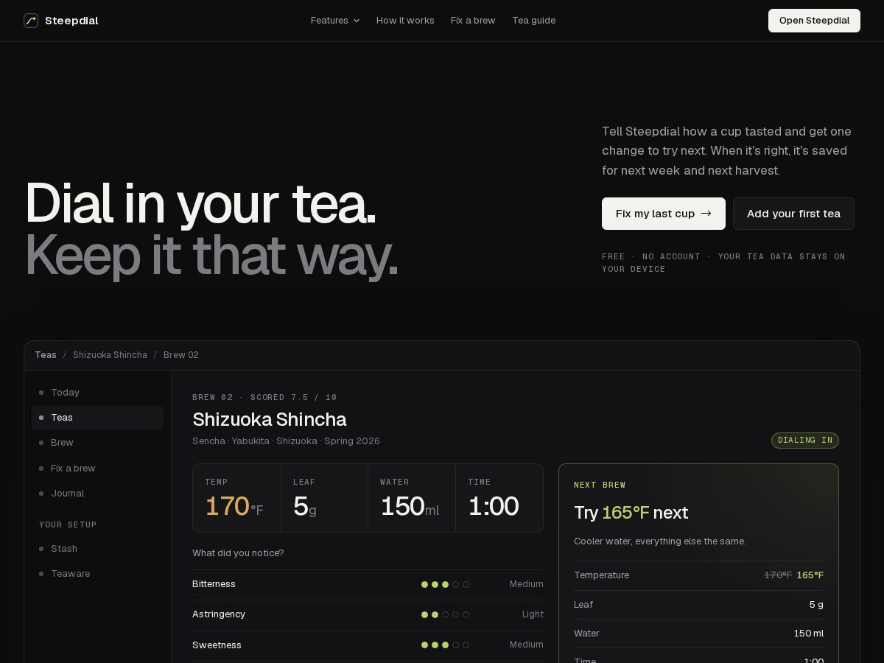Click the Medium label for Sweetness

(x=527, y=645)
